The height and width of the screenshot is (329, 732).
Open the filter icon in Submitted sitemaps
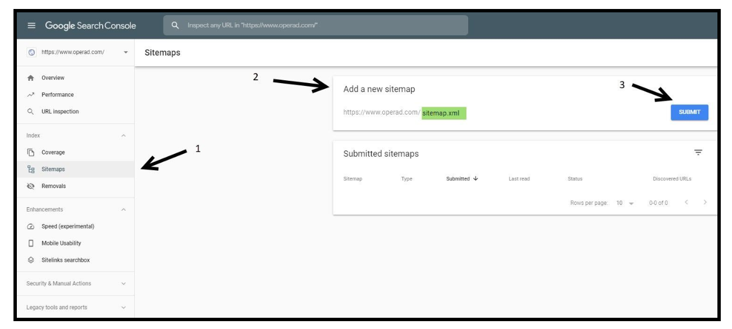click(698, 153)
